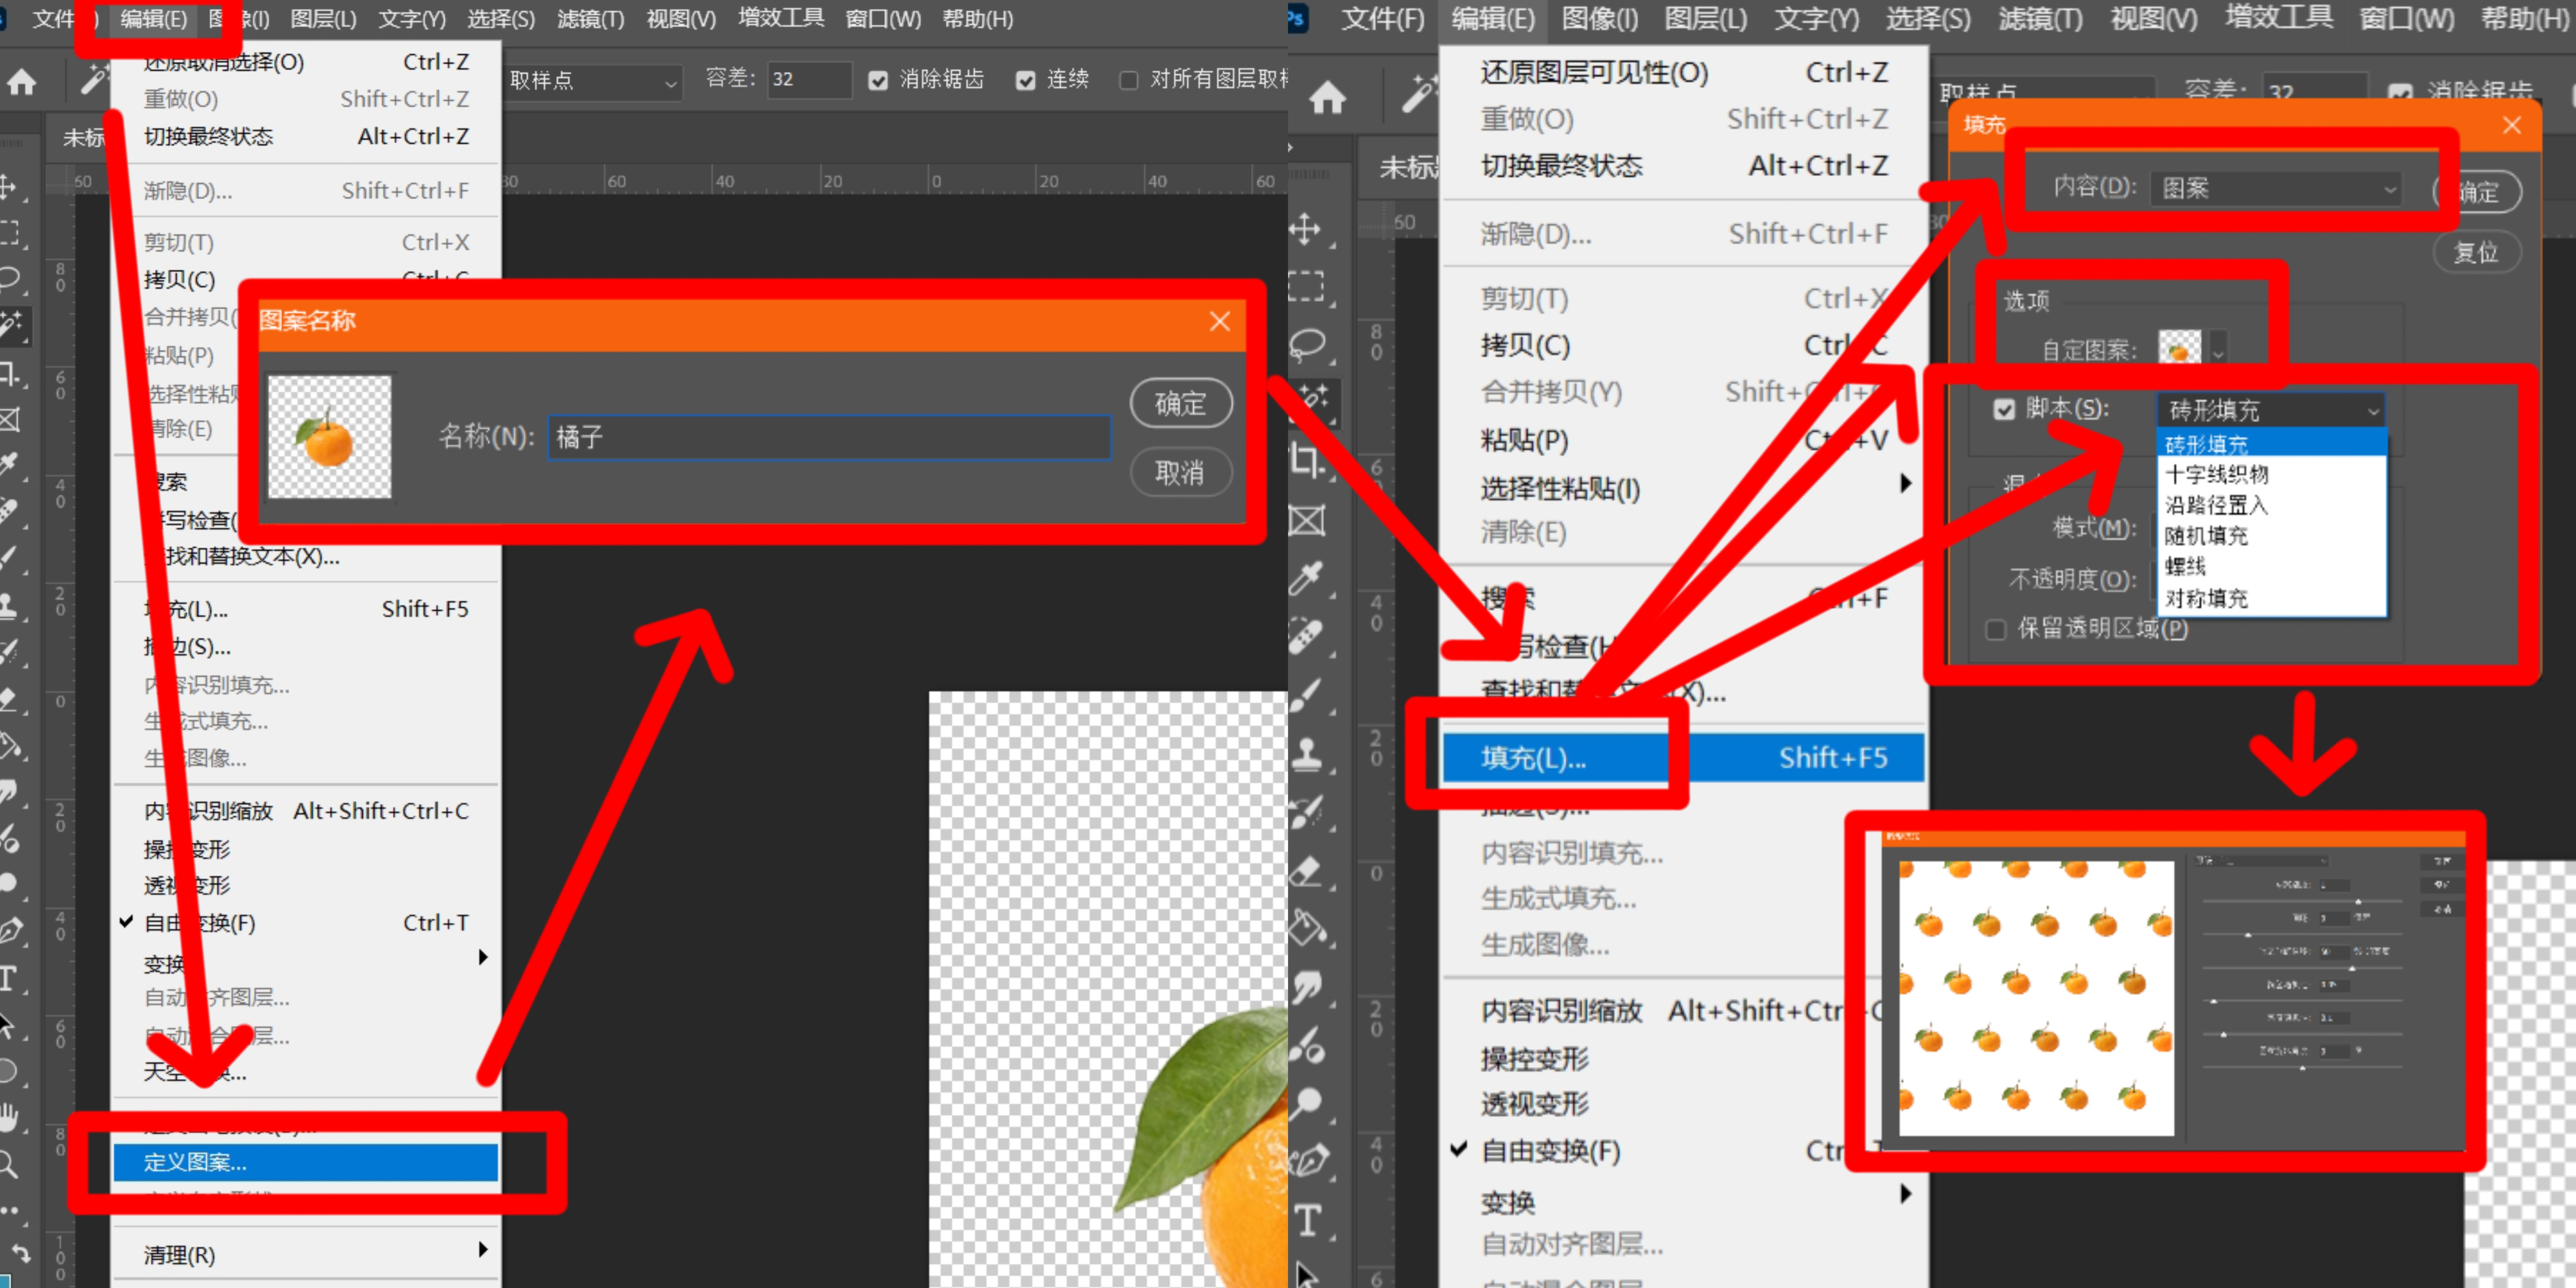Choose 切换最终状态 in the right Edit menu
2576x1288 pixels.
(x=1683, y=166)
